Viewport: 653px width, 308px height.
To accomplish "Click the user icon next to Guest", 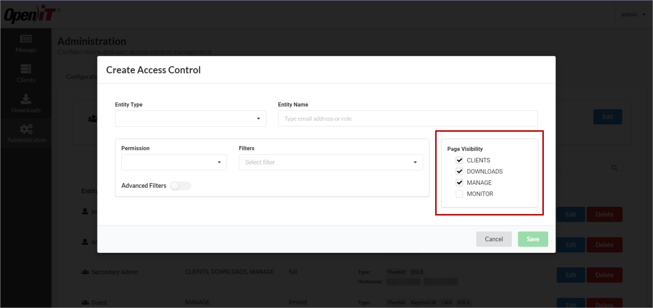I will tap(86, 302).
